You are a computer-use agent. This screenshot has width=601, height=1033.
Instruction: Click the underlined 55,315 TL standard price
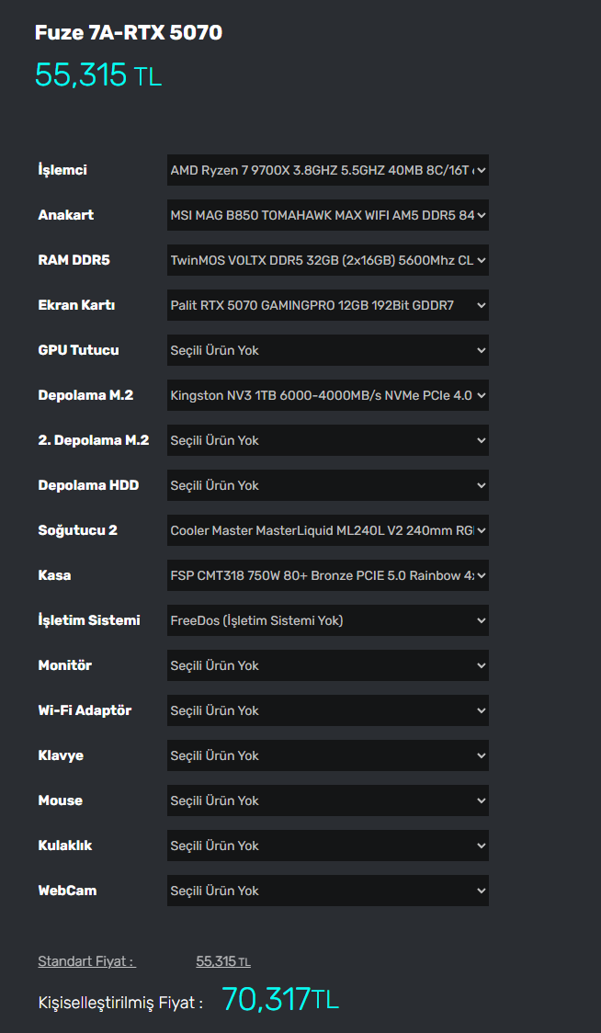[x=222, y=961]
